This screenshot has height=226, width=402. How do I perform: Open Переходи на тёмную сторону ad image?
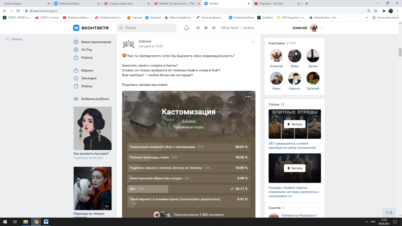[93, 188]
